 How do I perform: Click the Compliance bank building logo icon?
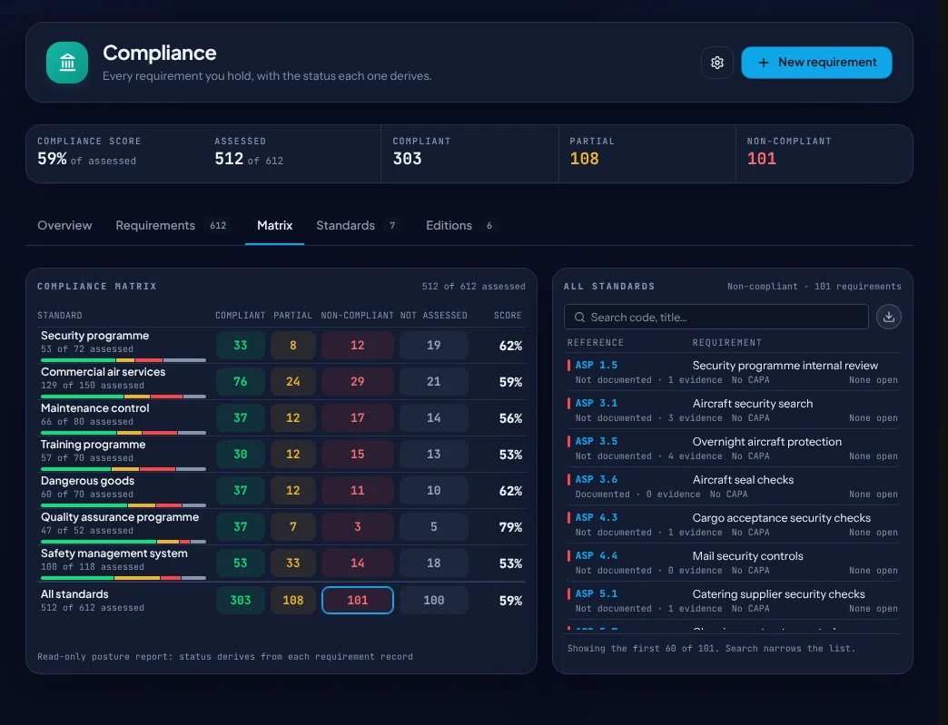point(67,63)
